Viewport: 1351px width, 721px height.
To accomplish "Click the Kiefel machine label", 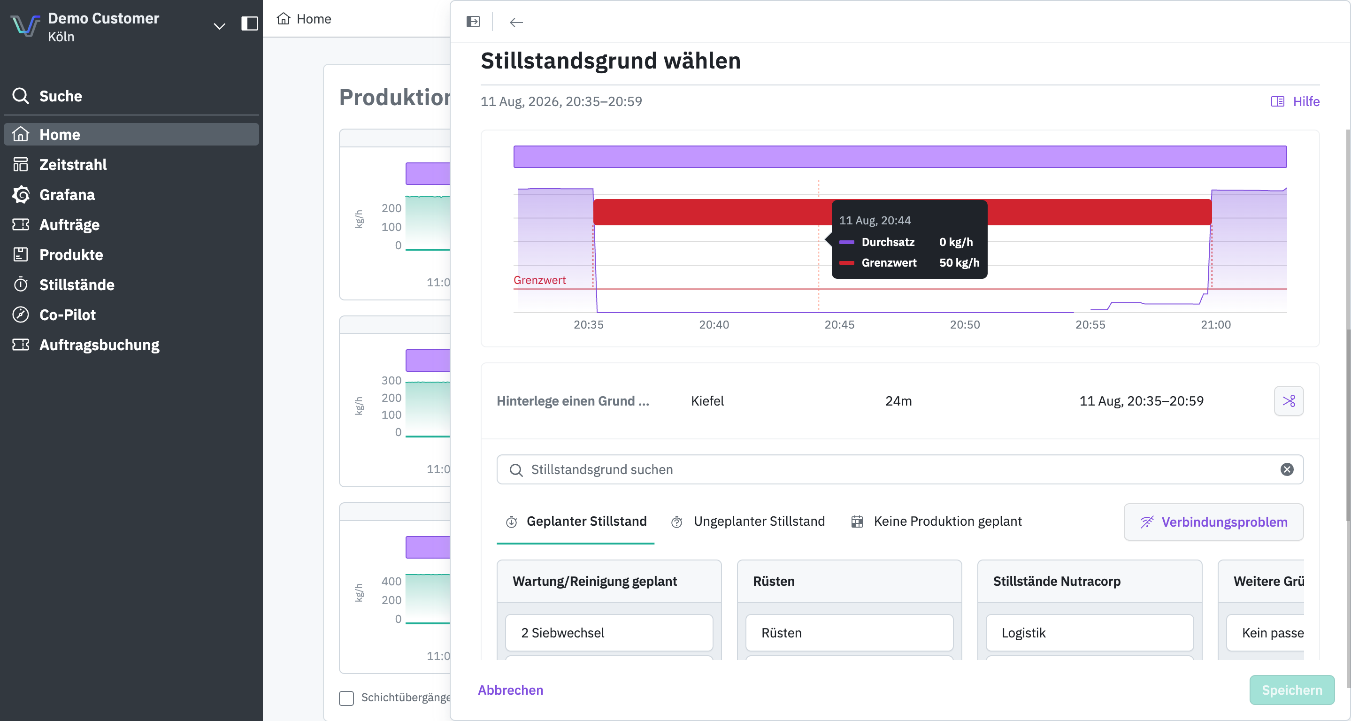I will [707, 401].
